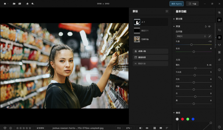Open the adjustment sliders panel icon
This screenshot has height=130, width=223.
(x=219, y=37)
